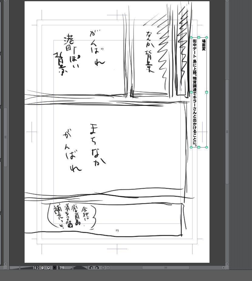Click the text box's top-right corner handle
Viewport: 252px width, 281px height.
206,37
